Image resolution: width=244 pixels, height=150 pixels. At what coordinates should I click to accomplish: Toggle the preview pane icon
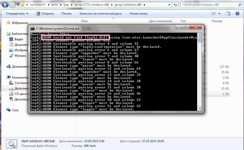point(228,14)
